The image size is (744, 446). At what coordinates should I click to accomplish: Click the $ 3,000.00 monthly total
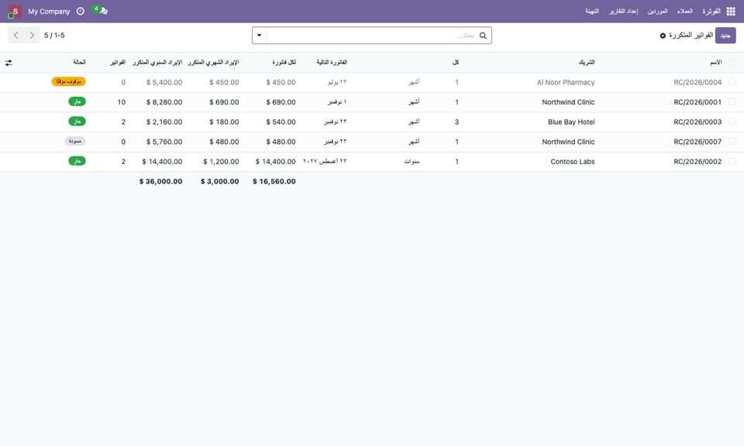219,181
